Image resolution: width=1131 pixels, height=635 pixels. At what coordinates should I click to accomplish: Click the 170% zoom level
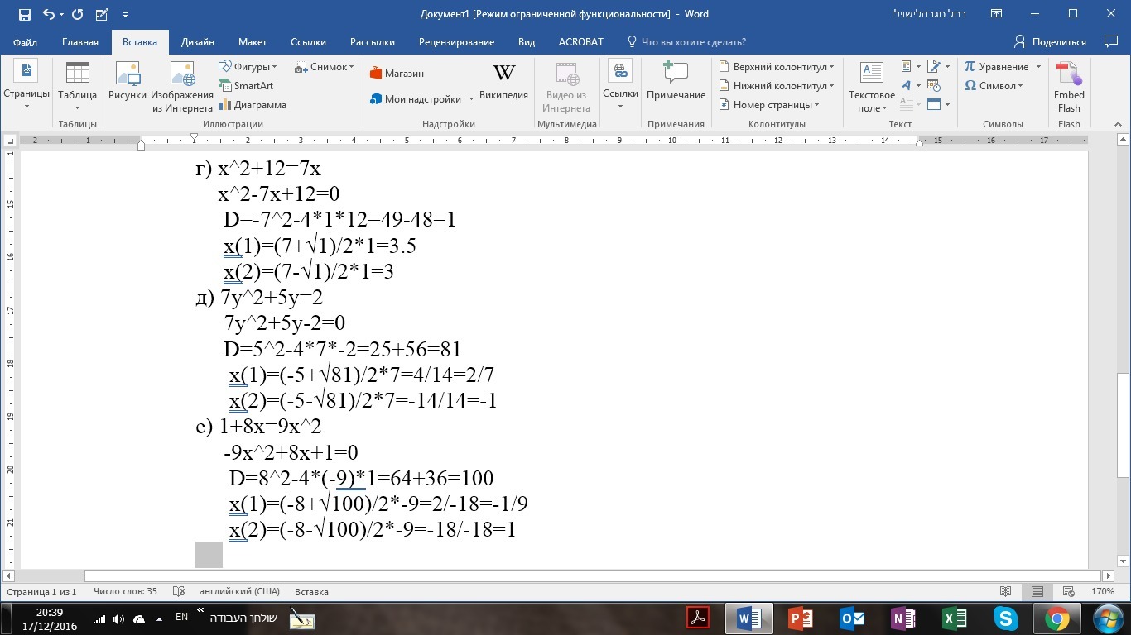[1103, 592]
